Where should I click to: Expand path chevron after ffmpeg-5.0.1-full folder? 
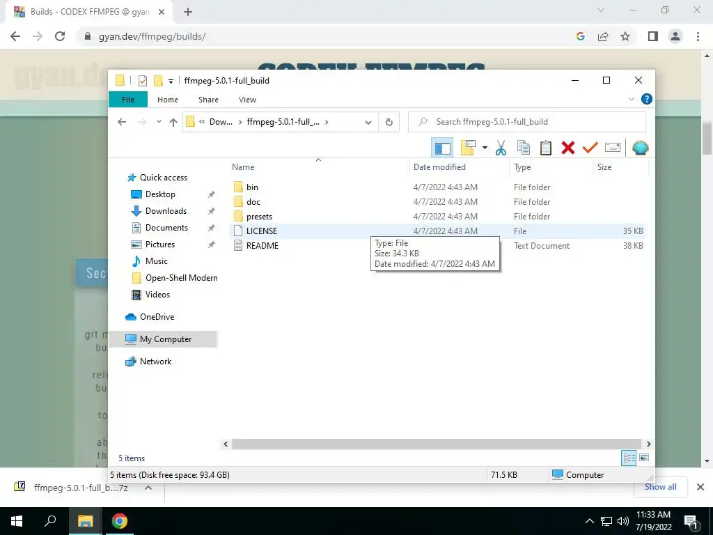tap(327, 122)
